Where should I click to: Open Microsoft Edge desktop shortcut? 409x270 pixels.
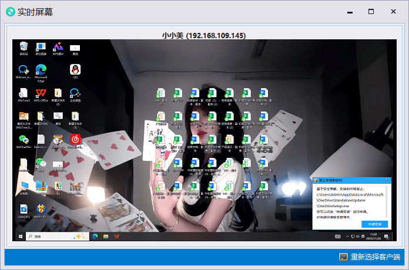tap(41, 70)
